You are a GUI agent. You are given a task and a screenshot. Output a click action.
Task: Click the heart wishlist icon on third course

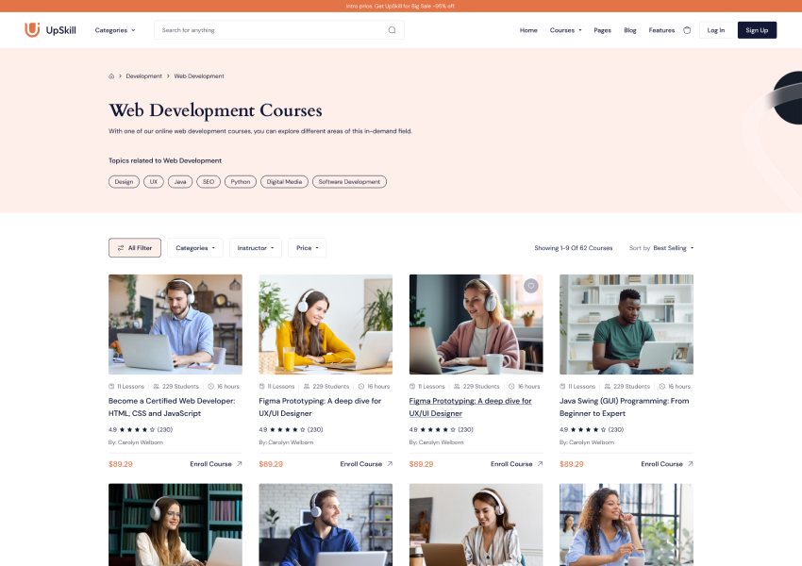(531, 286)
